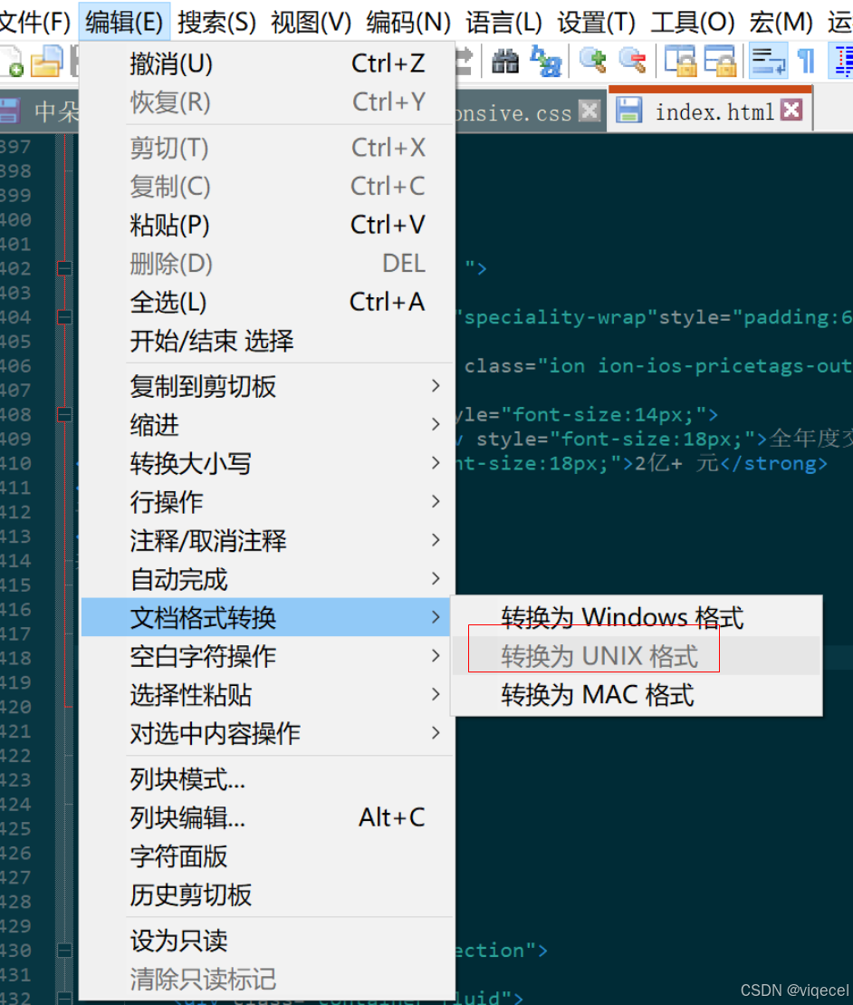Click the Open File folder icon
This screenshot has width=853, height=1005.
pyautogui.click(x=46, y=62)
